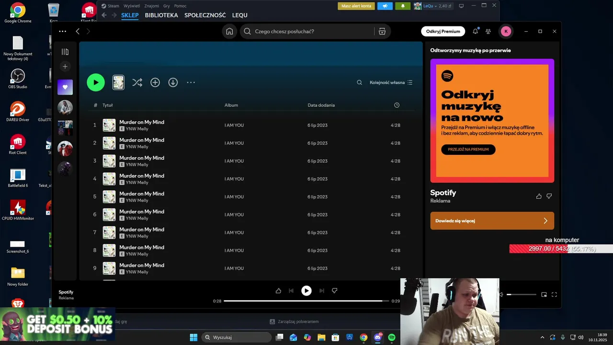
Task: Click Steam announcements megaphone button
Action: click(x=385, y=6)
